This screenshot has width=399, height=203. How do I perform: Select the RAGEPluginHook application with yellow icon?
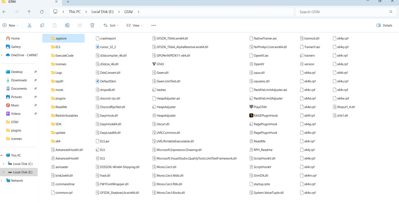pos(264,116)
